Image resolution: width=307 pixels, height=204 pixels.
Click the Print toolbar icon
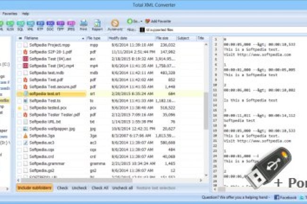(x=84, y=24)
